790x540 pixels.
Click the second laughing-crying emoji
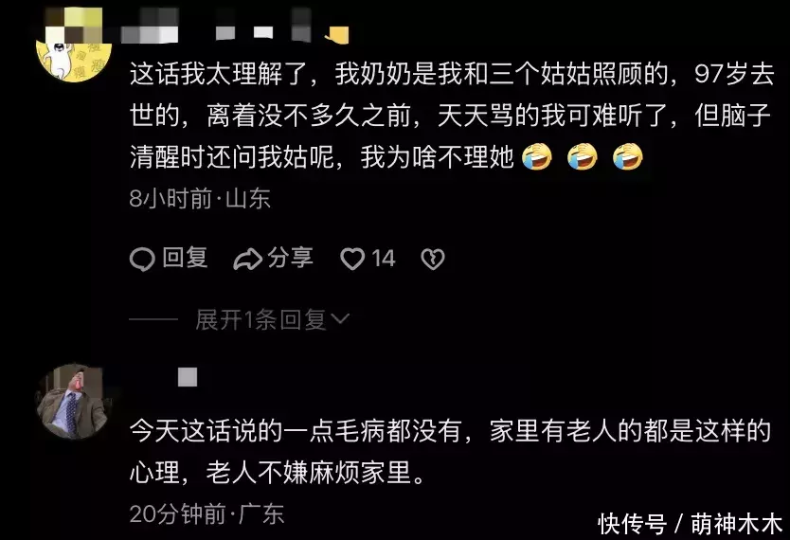(x=583, y=156)
